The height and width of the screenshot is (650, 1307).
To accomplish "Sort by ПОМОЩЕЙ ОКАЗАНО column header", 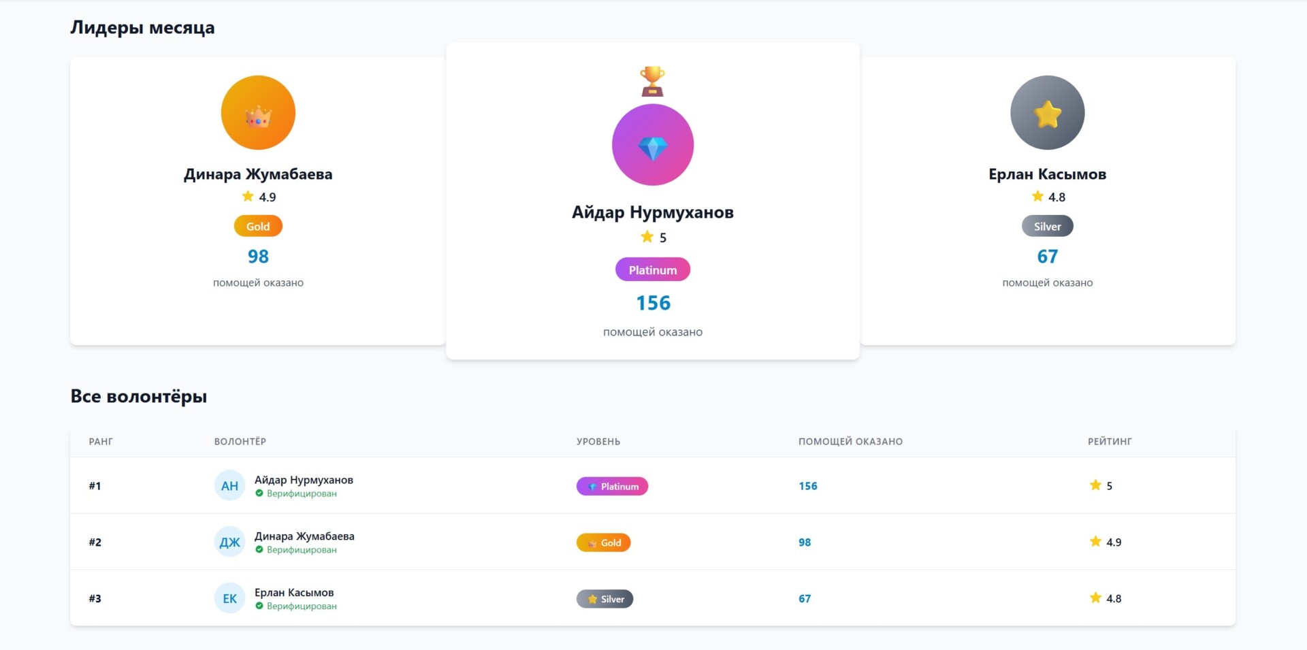I will tap(850, 442).
